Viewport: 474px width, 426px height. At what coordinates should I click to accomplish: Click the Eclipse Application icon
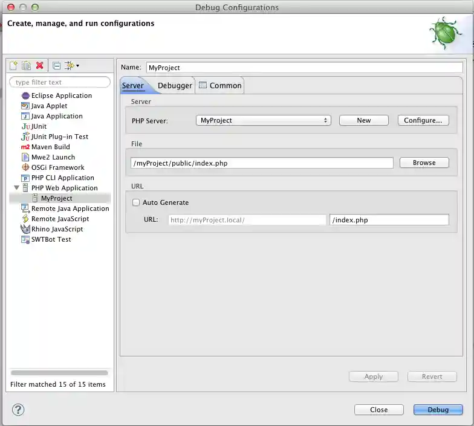[x=25, y=95]
